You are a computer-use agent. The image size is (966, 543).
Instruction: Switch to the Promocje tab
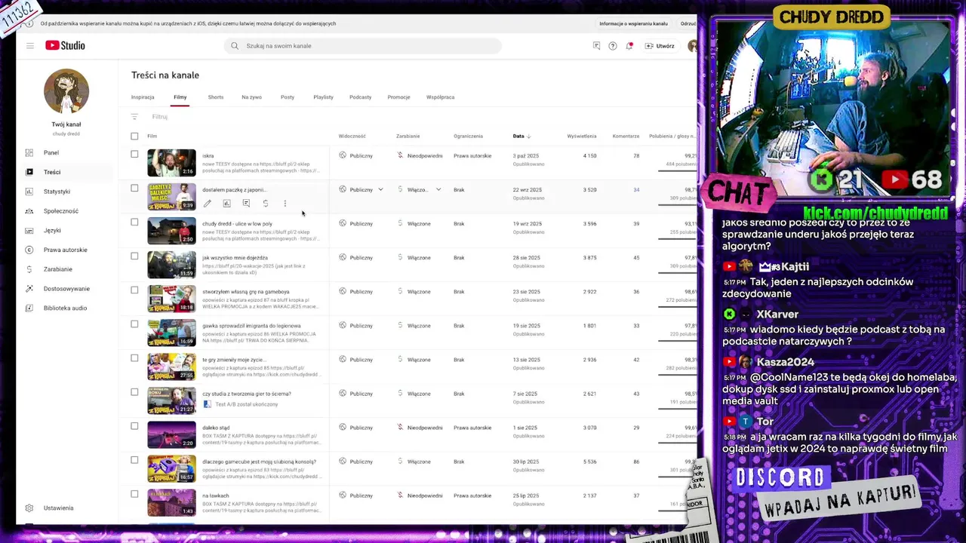(398, 97)
